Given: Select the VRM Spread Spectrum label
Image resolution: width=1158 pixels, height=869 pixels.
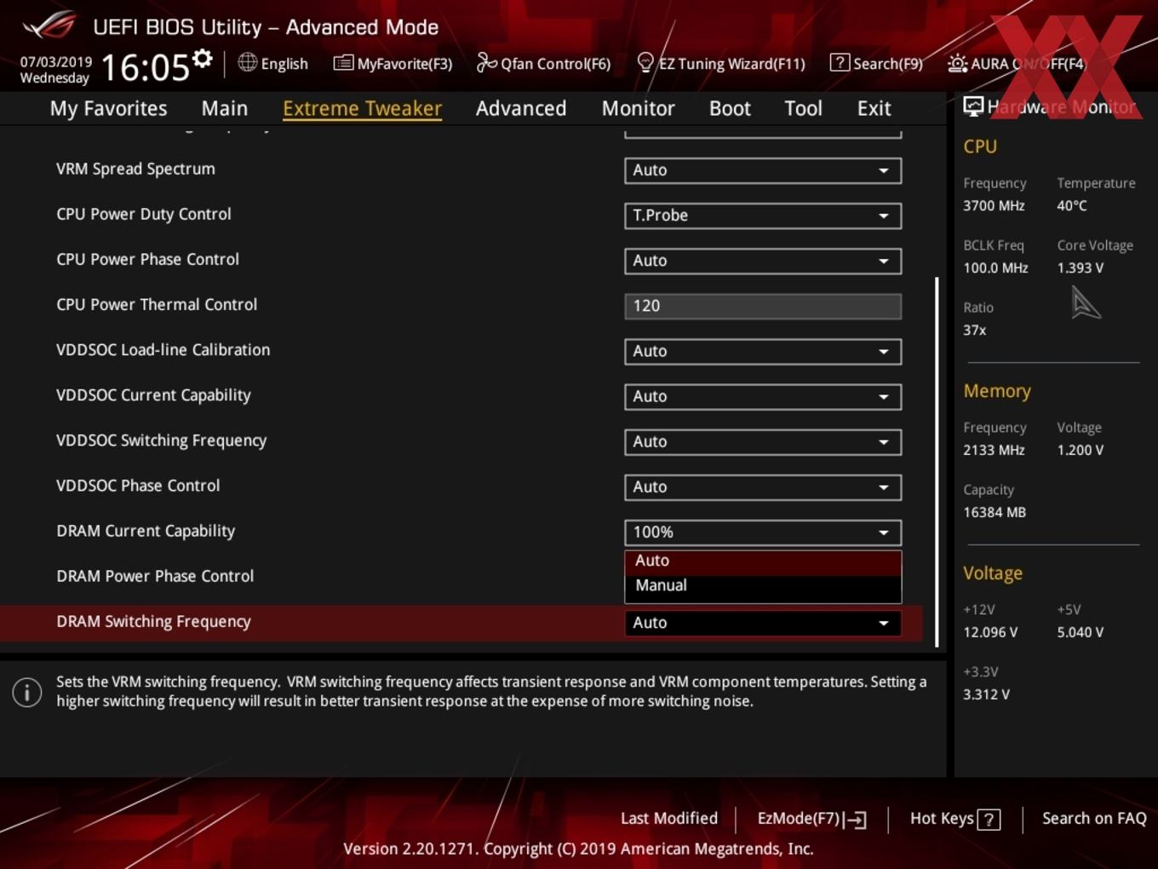Looking at the screenshot, I should pos(135,169).
